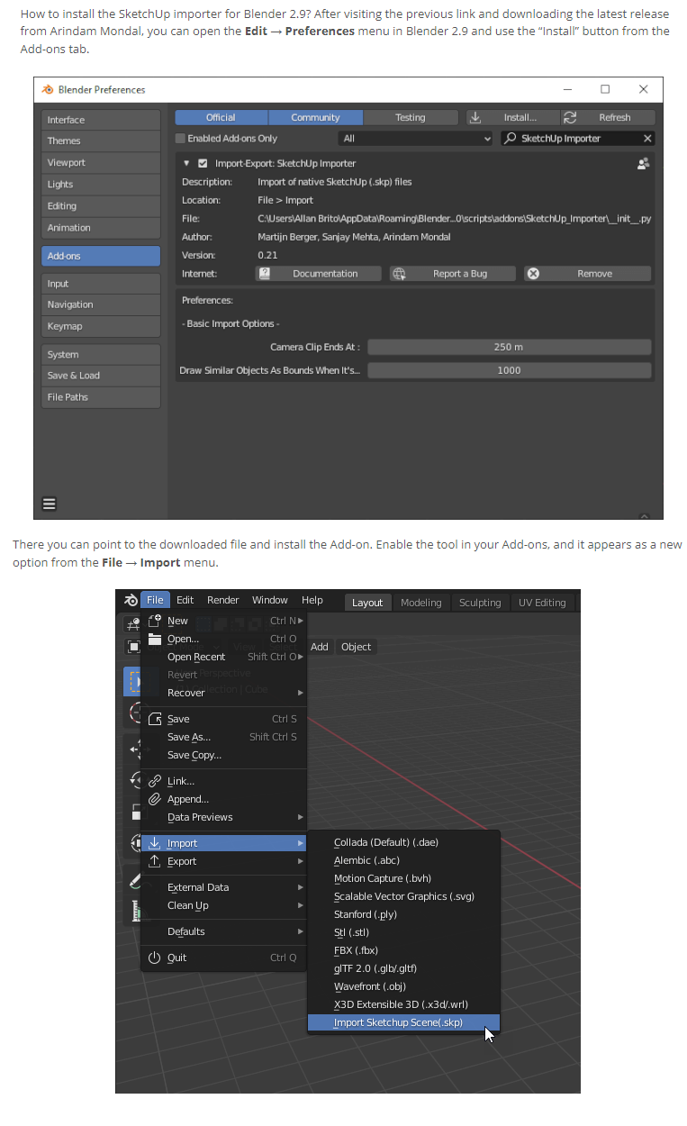Viewport: 687px width, 1126px height.
Task: Toggle Enabled Add-ons Only checkbox
Action: click(180, 139)
